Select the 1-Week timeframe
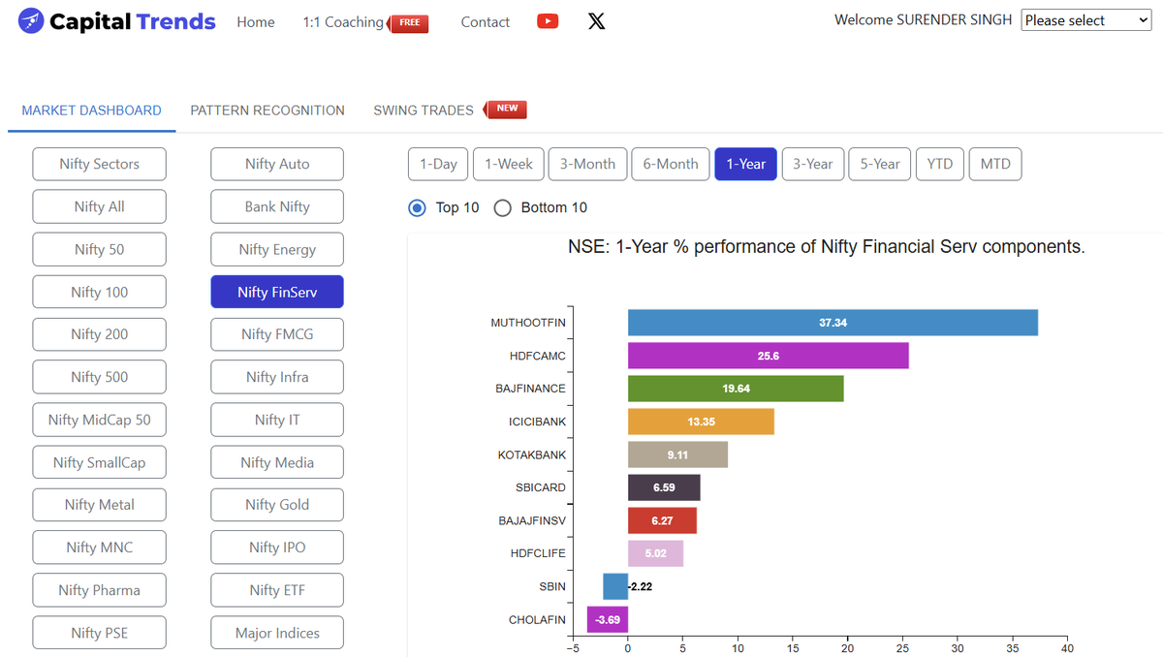This screenshot has width=1163, height=657. [509, 164]
